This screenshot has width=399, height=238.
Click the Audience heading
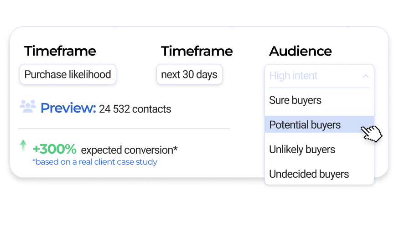301,51
